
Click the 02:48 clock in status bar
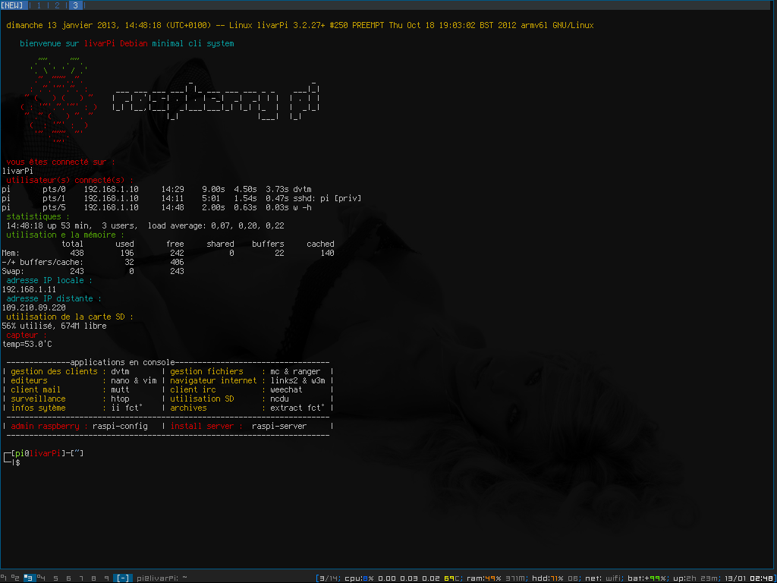[x=763, y=578]
